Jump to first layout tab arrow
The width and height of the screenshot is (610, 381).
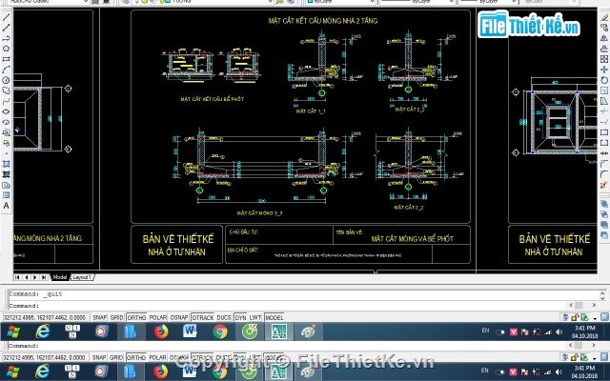tap(17, 277)
